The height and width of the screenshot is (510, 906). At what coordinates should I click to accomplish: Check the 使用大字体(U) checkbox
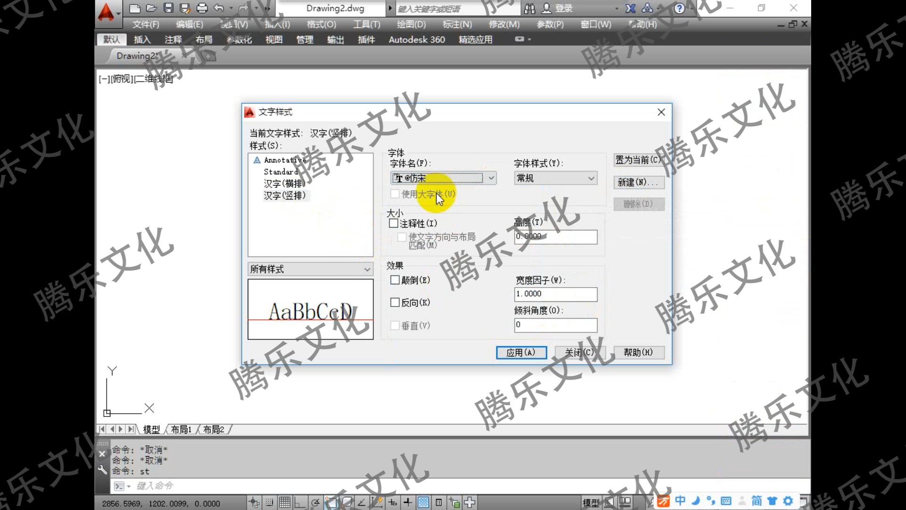pyautogui.click(x=395, y=194)
